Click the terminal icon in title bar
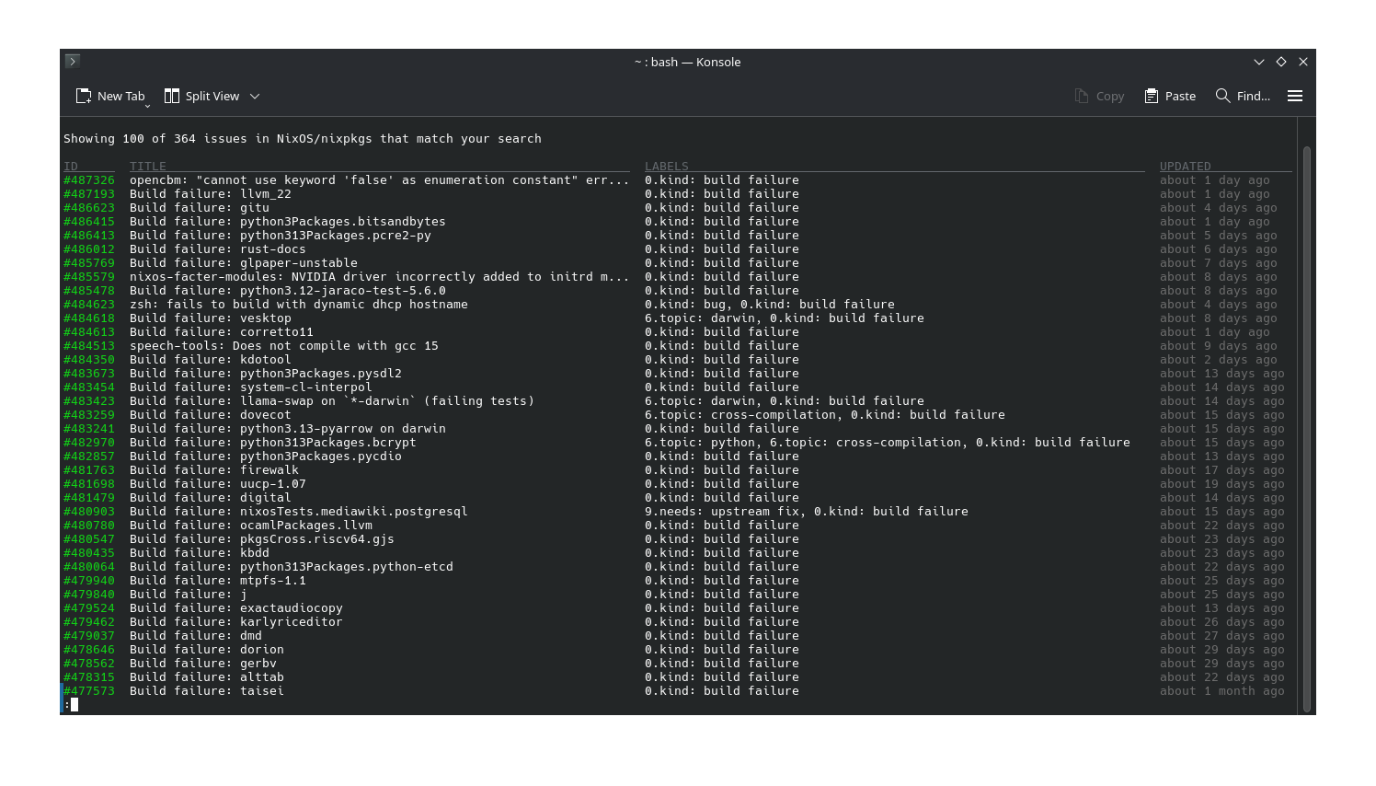This screenshot has width=1376, height=786. click(x=73, y=61)
